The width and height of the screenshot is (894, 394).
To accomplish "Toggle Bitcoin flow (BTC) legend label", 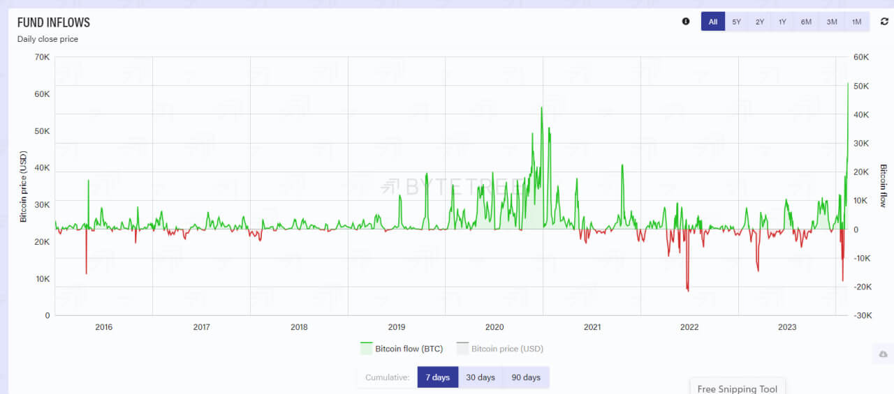I will [409, 349].
